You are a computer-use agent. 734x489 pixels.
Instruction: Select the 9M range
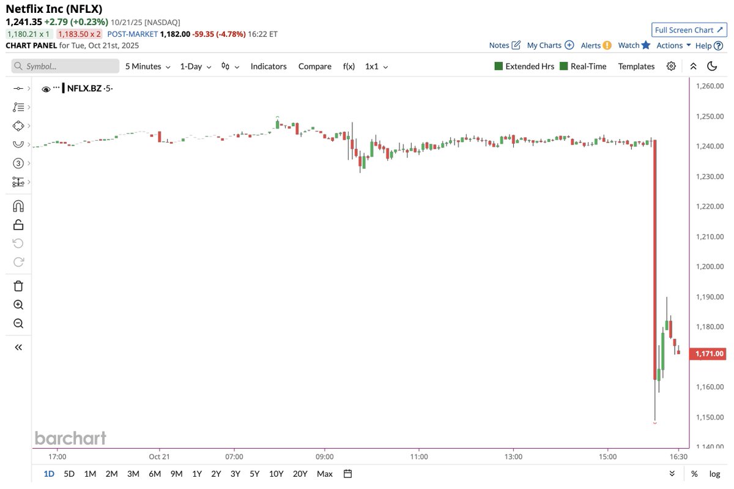[177, 474]
